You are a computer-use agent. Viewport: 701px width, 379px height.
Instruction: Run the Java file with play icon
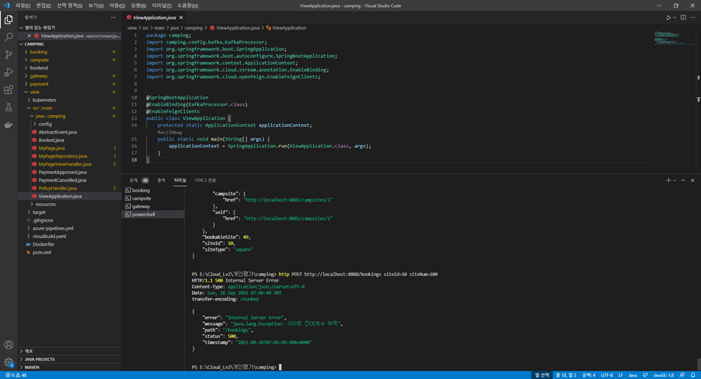(x=668, y=18)
